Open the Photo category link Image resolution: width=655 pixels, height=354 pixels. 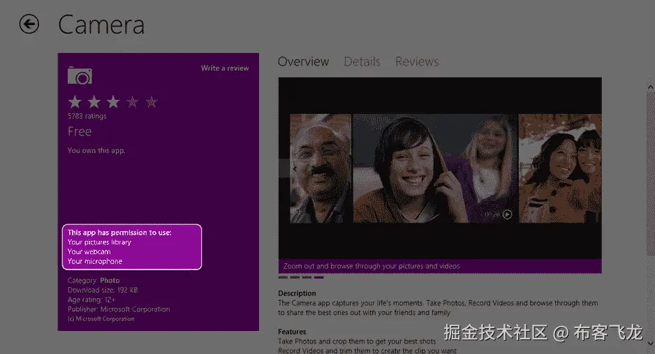(110, 281)
